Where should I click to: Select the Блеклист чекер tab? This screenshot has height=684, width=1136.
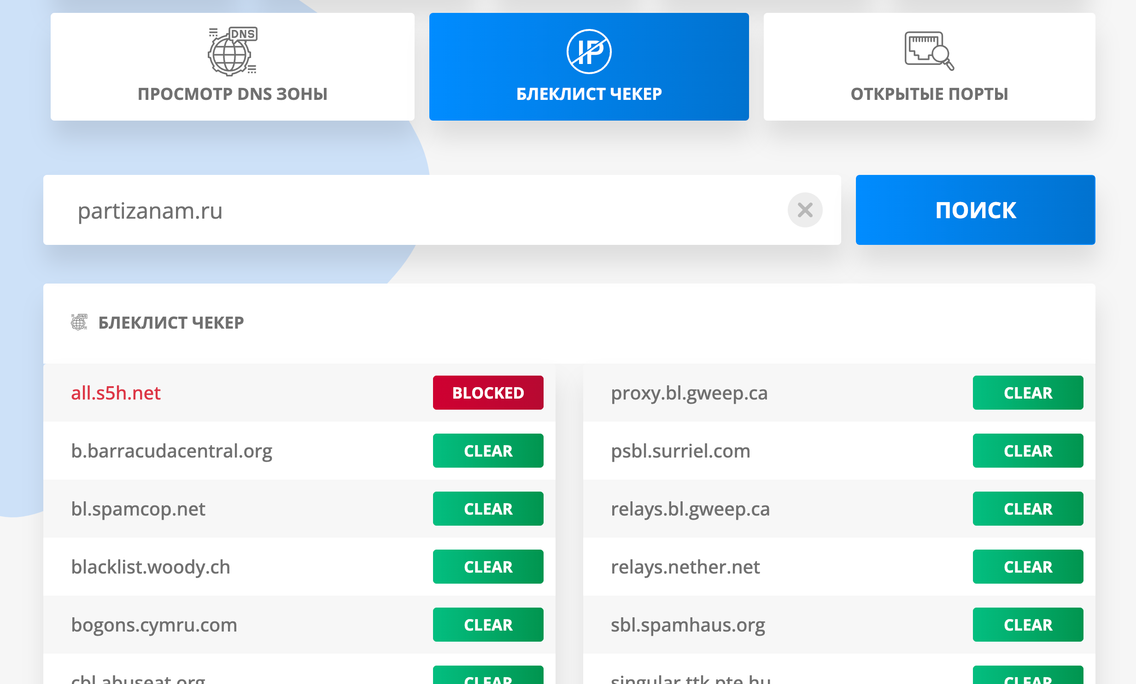click(x=589, y=93)
